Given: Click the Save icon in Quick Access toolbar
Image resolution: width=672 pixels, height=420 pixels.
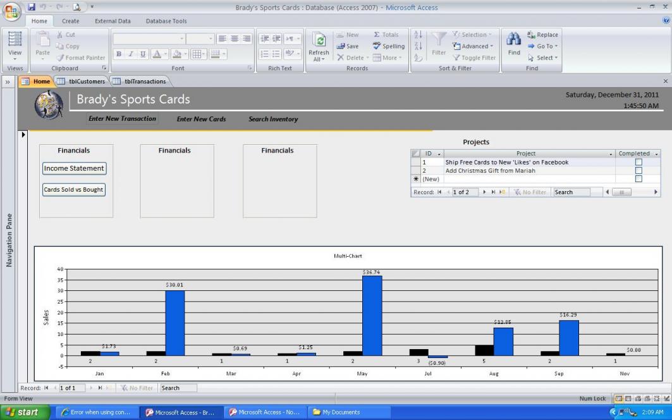Looking at the screenshot, I should click(x=31, y=8).
